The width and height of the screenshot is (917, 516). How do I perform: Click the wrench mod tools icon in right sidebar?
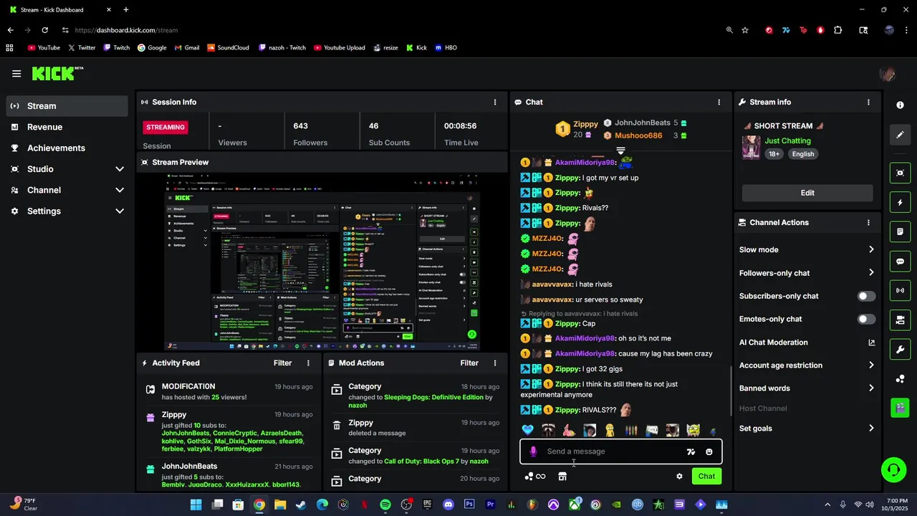(x=901, y=349)
